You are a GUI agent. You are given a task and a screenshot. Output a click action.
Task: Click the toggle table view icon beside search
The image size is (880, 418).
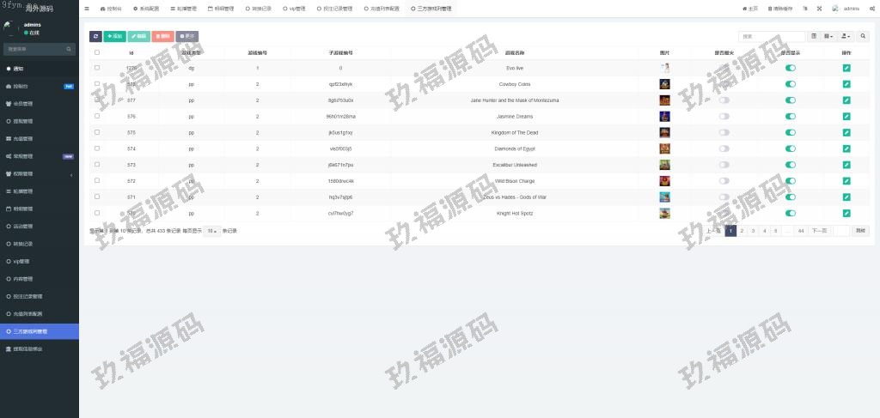(814, 37)
